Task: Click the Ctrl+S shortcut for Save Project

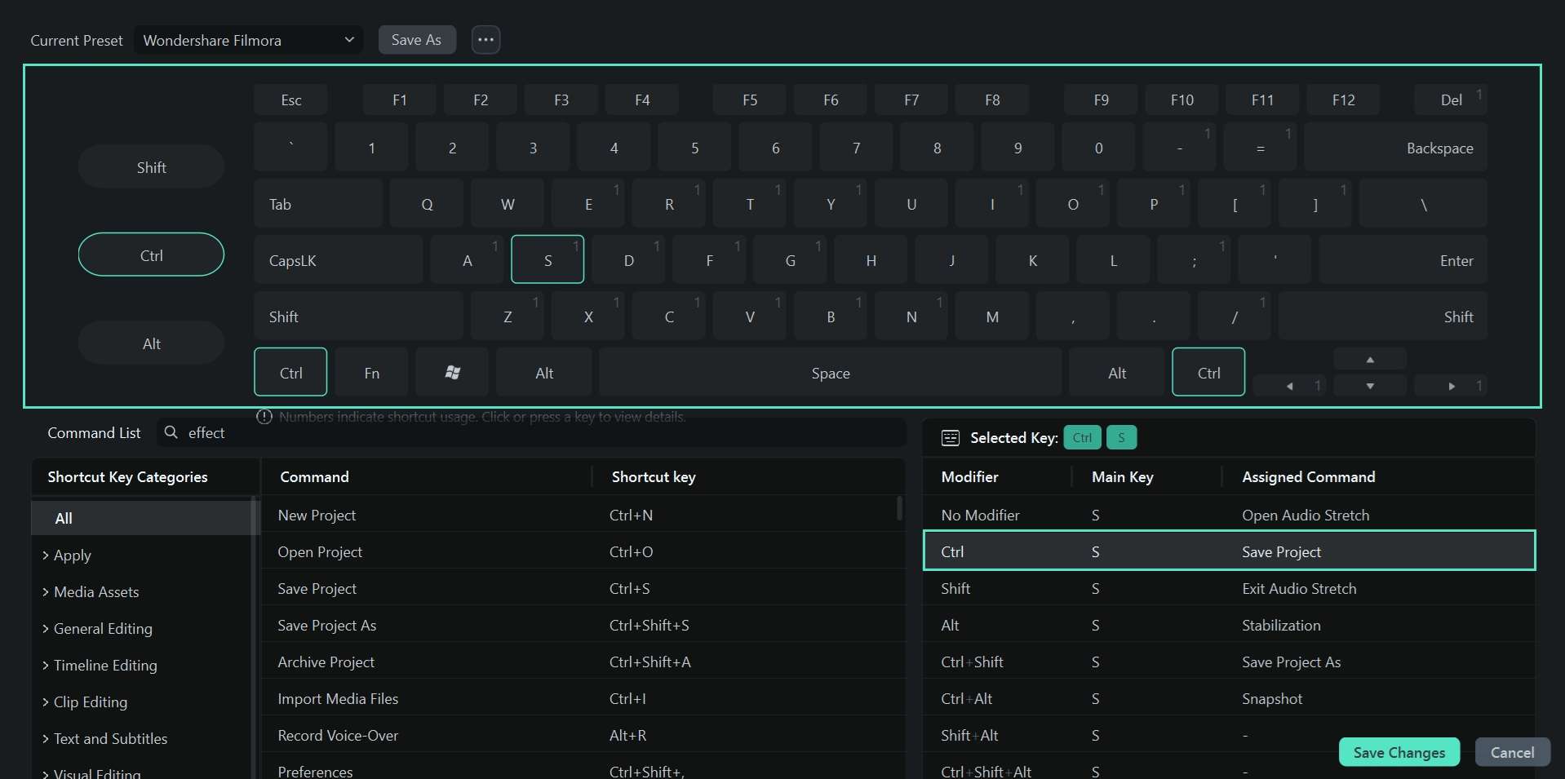Action: [x=629, y=588]
